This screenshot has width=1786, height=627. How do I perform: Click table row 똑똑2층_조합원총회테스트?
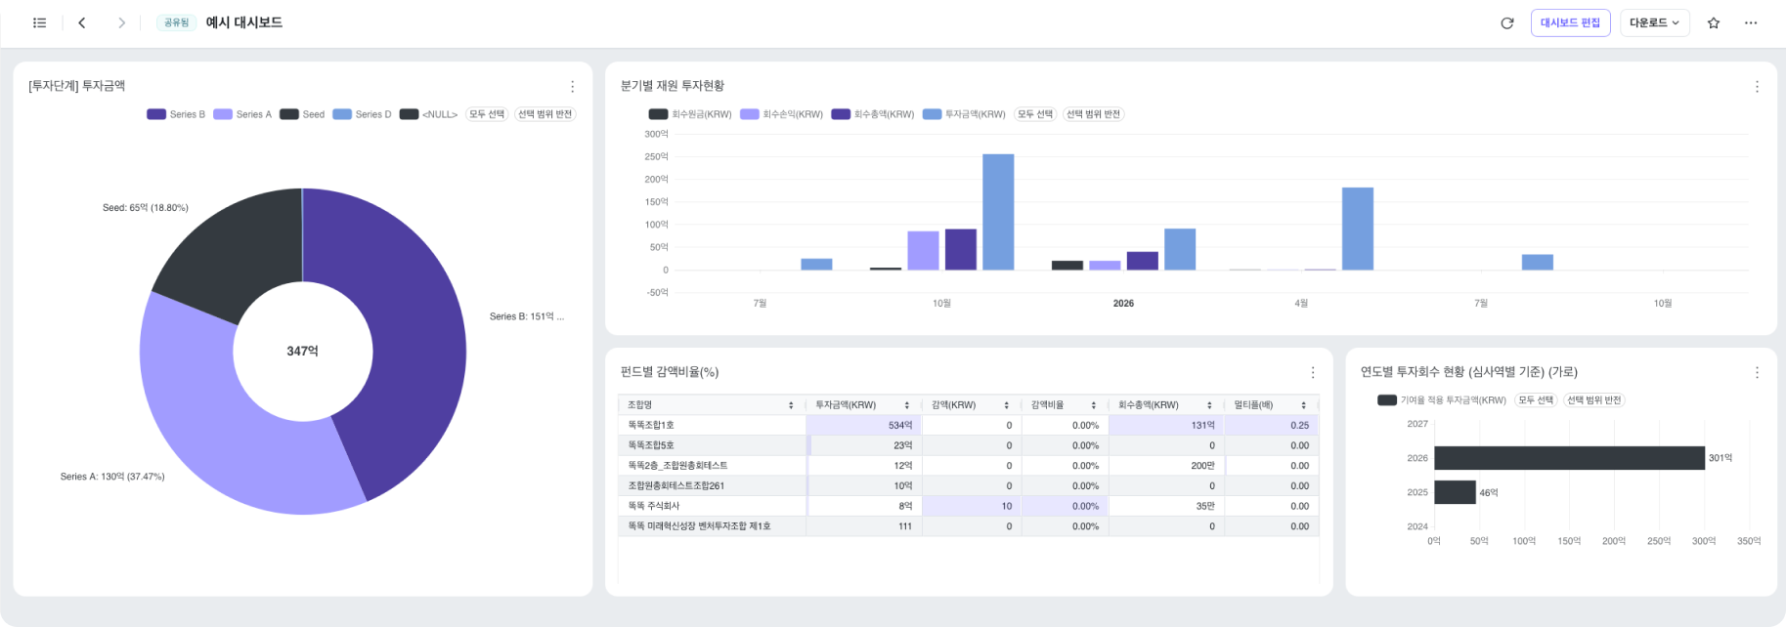(x=968, y=466)
